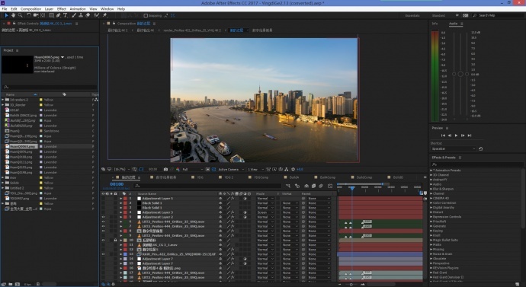This screenshot has width=526, height=287.
Task: Expand Blur & Sharpen effects category
Action: [431, 189]
